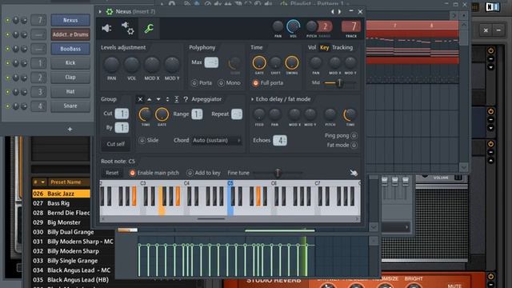Image resolution: width=512 pixels, height=288 pixels.
Task: Enable Porta in Polyphony section
Action: coord(202,83)
